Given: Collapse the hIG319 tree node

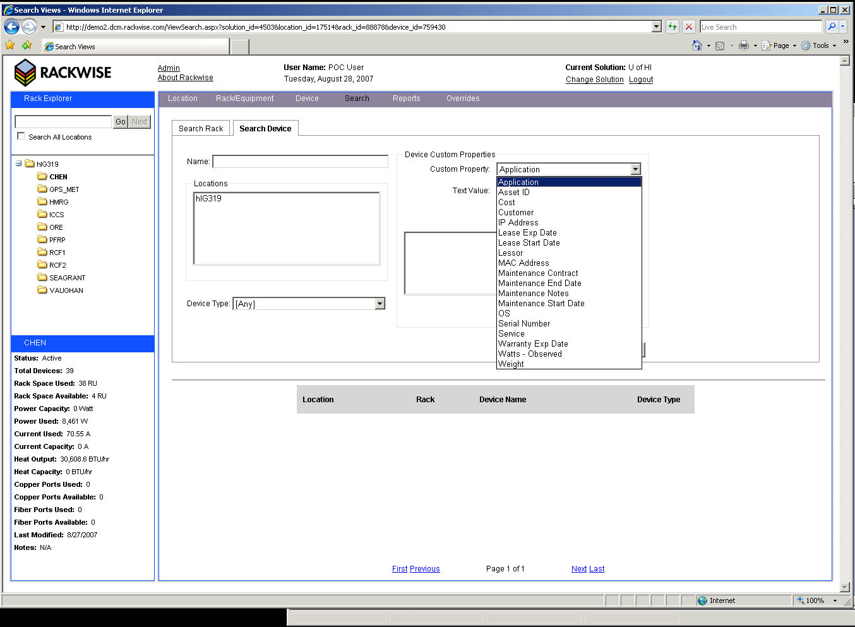Looking at the screenshot, I should pos(19,164).
